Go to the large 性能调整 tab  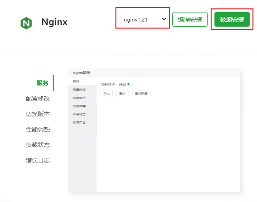click(38, 129)
